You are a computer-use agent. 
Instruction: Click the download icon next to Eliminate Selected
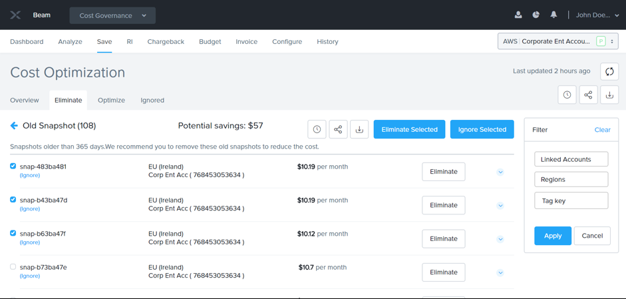pos(359,129)
